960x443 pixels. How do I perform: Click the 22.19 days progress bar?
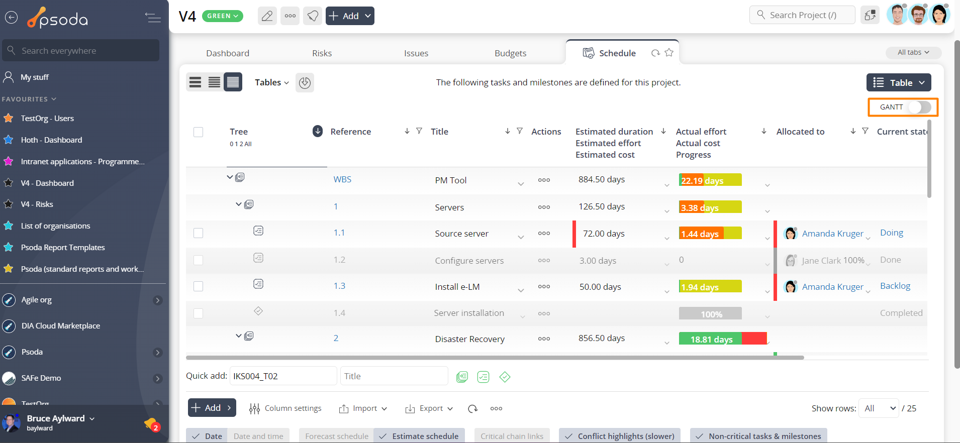click(x=710, y=180)
